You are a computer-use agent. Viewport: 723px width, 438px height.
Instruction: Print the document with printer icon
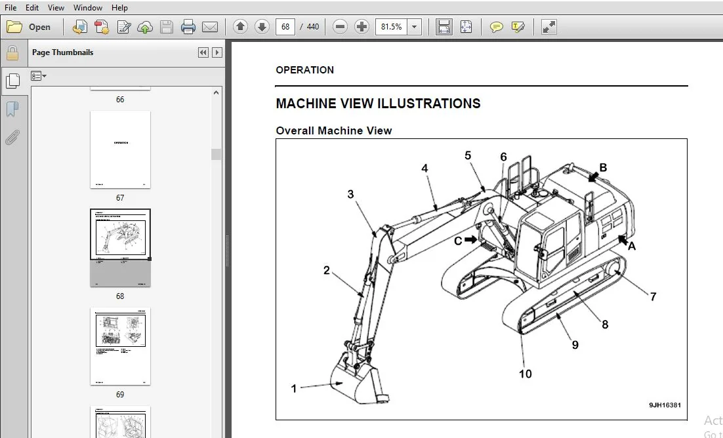tap(188, 27)
